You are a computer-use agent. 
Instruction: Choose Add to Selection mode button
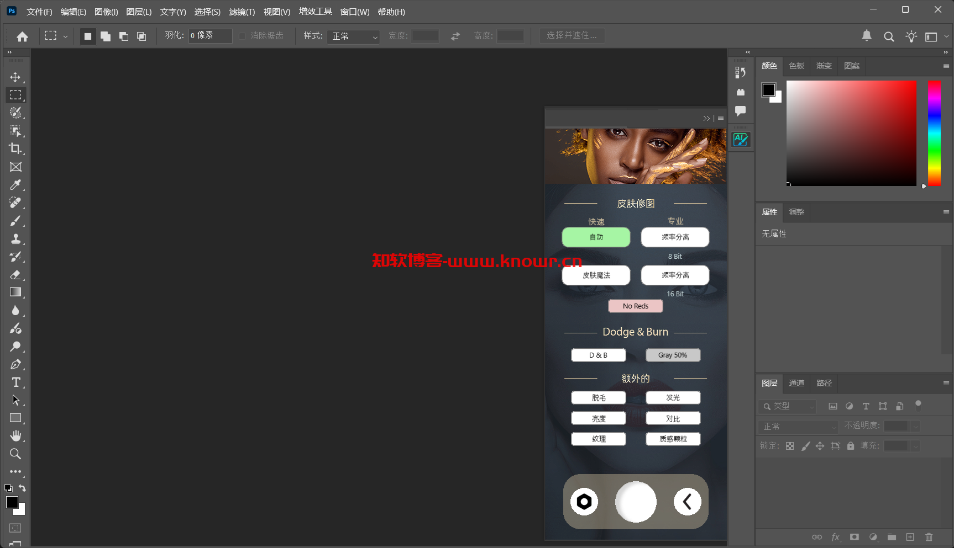106,36
